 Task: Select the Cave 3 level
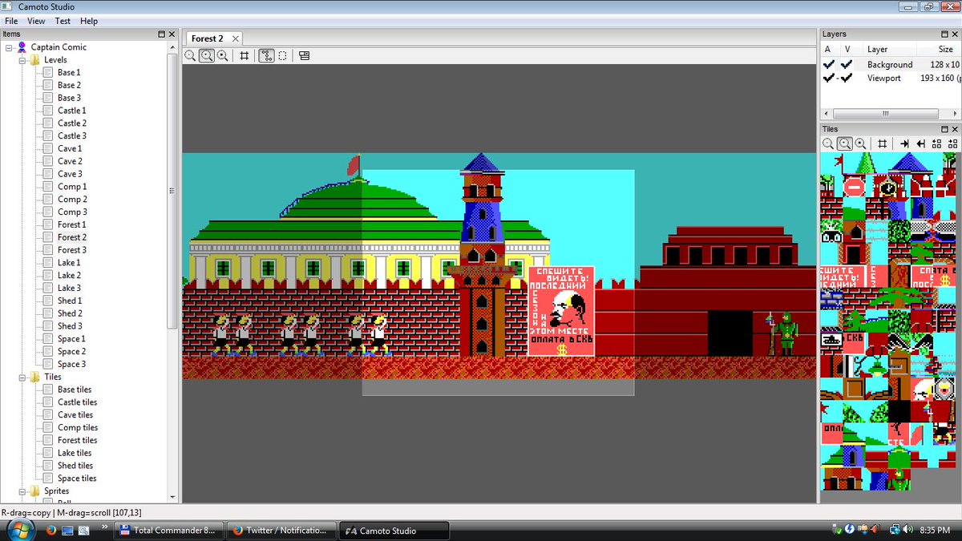[70, 174]
